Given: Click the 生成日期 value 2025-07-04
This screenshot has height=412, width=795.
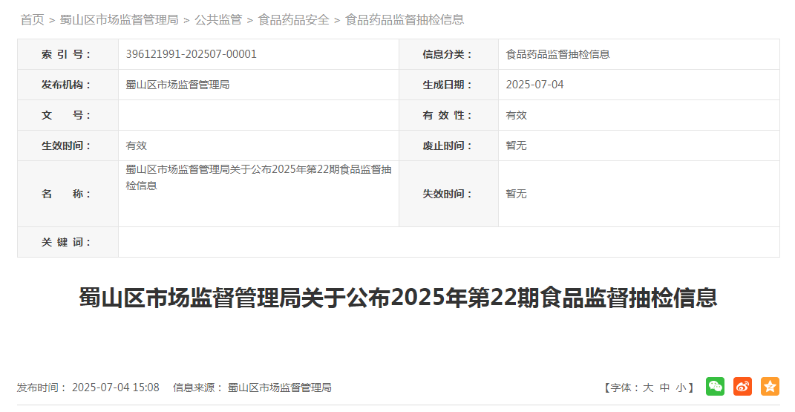Looking at the screenshot, I should (534, 85).
